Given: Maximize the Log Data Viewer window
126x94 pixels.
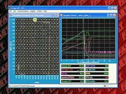Looking at the screenshot, I should (x=112, y=15).
